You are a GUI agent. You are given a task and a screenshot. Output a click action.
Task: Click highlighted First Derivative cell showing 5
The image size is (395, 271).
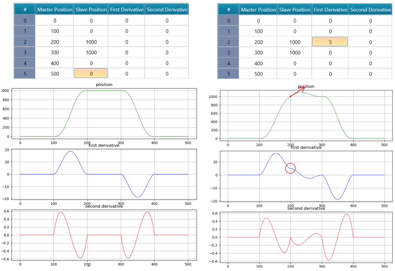[330, 42]
